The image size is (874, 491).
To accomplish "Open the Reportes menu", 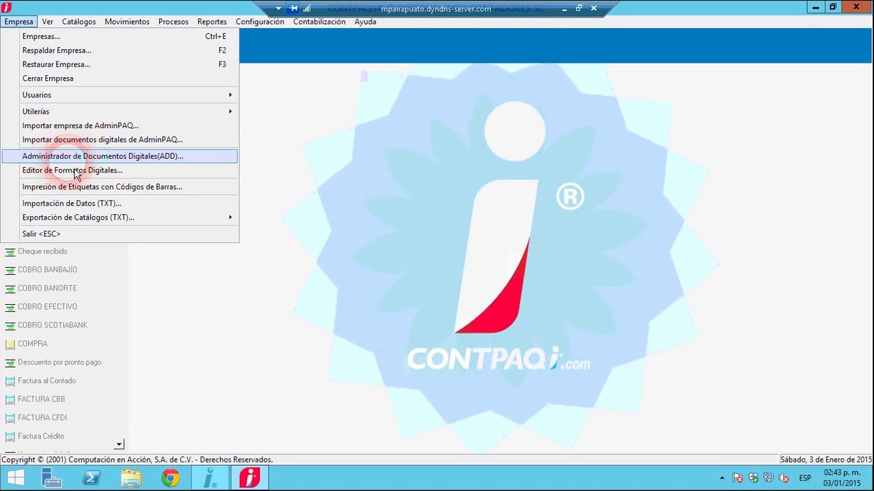I will click(x=212, y=22).
